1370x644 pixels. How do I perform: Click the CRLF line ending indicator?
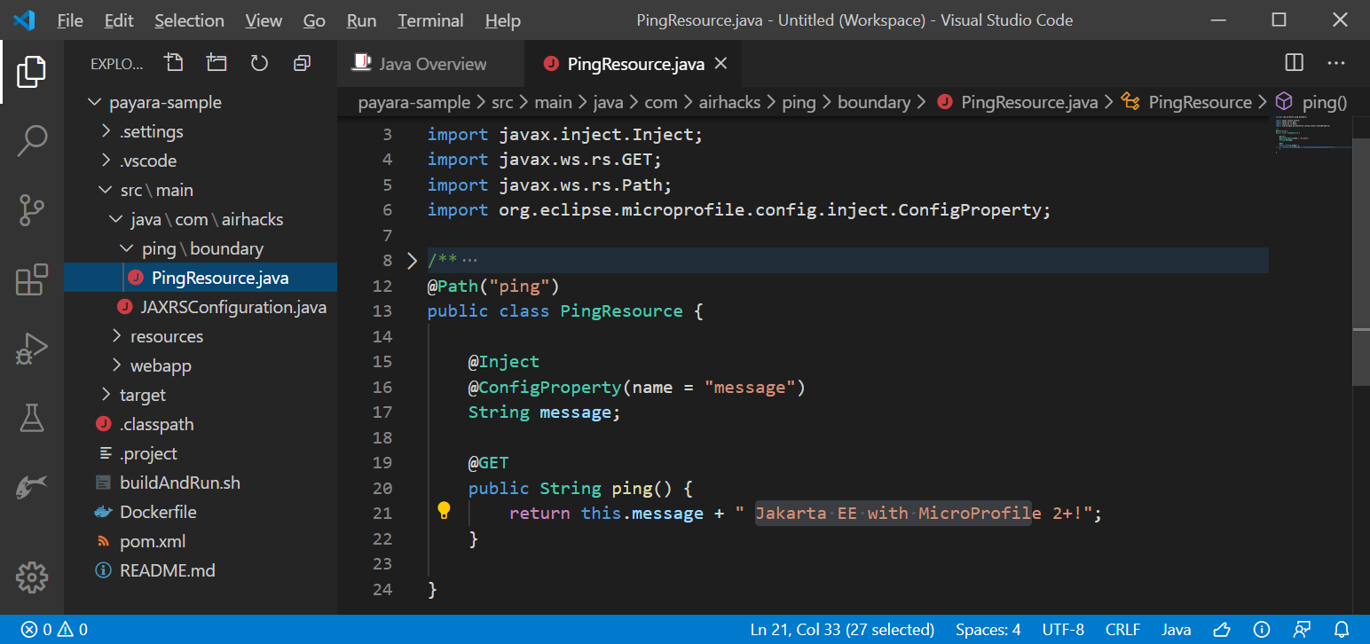point(1122,630)
